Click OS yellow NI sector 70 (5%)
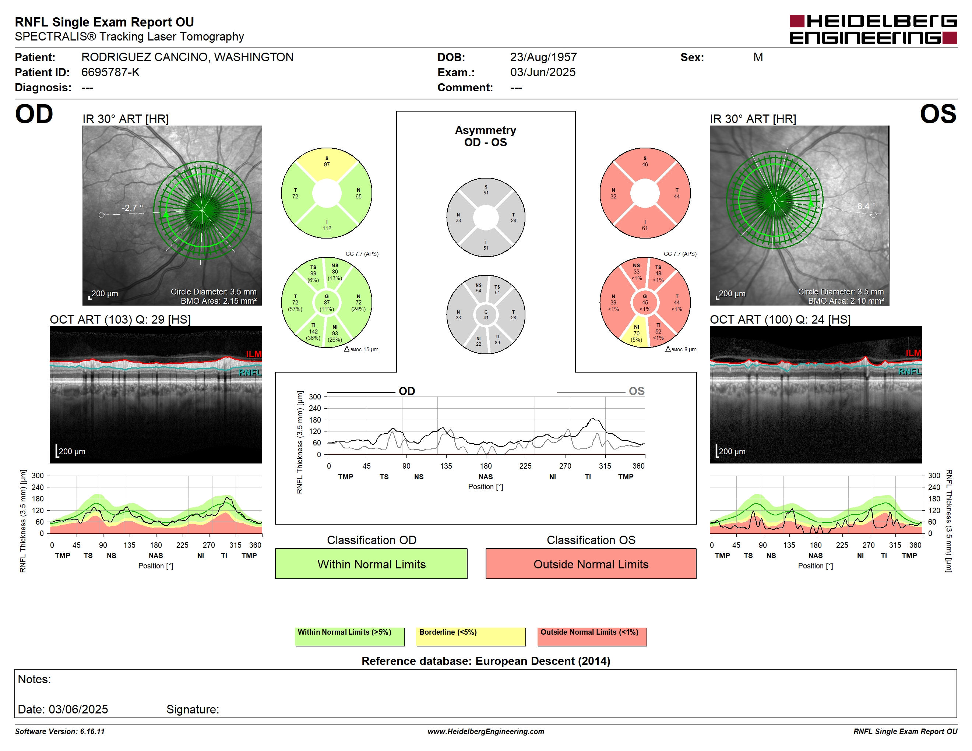Viewport: 972px width, 751px height. (x=637, y=333)
